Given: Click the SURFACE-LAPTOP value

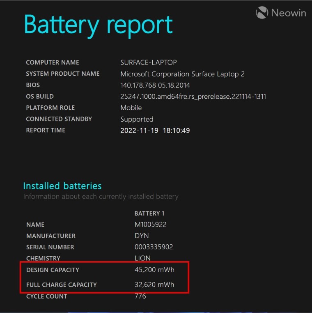Looking at the screenshot, I should click(x=149, y=63).
